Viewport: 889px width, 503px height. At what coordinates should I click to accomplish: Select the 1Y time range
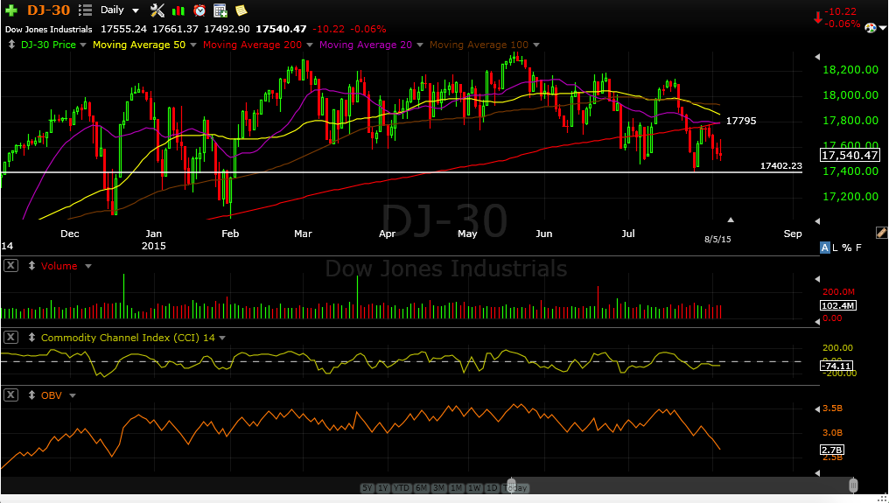point(382,487)
